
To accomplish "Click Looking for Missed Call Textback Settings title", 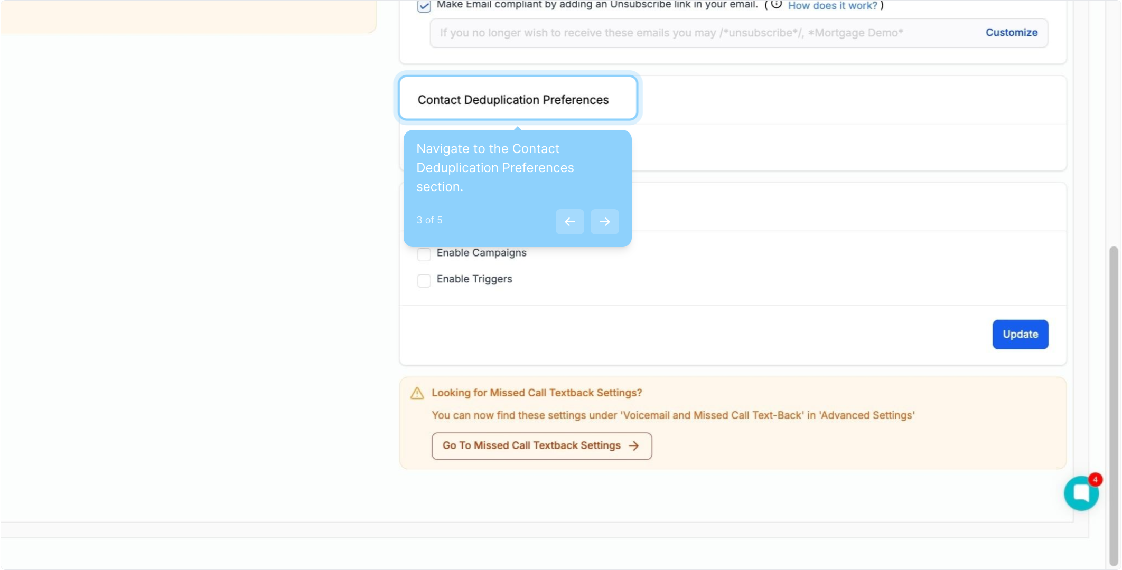I will pos(537,393).
